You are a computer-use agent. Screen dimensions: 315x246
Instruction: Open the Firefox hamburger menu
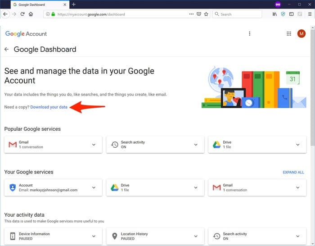[310, 14]
